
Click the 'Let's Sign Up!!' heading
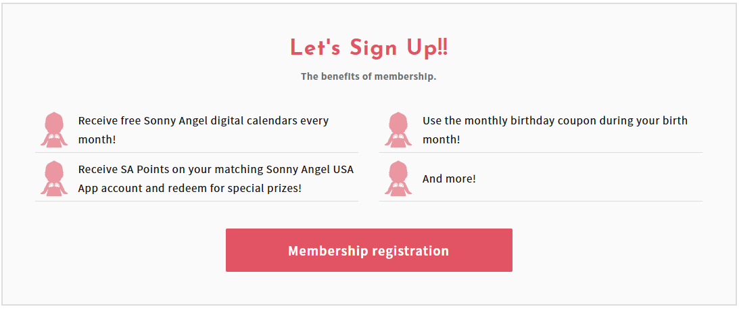(368, 48)
